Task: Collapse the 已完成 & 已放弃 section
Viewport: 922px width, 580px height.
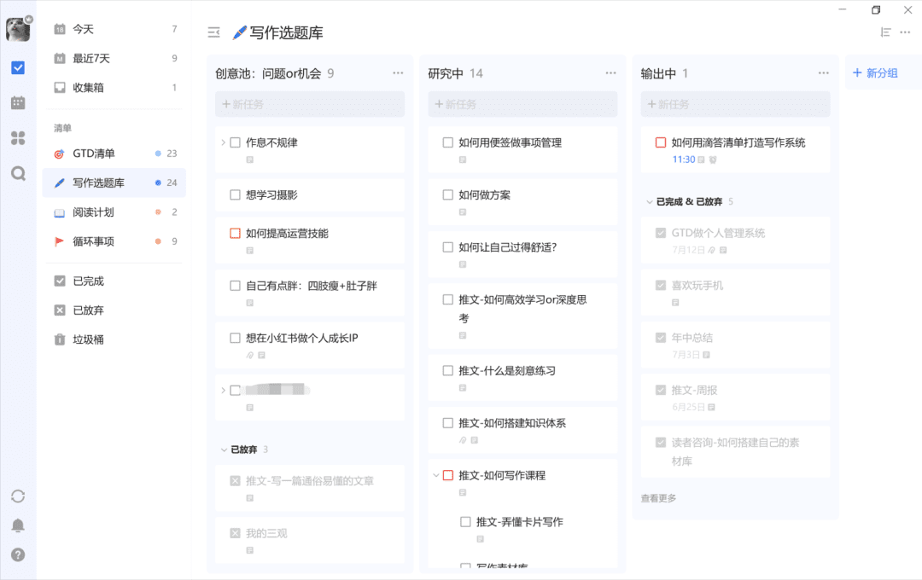Action: point(649,202)
